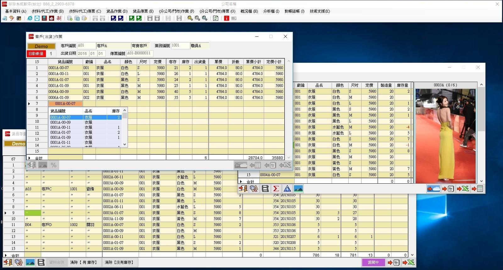Click the product dropdown list's down arrow
503x270 pixels.
(125, 144)
